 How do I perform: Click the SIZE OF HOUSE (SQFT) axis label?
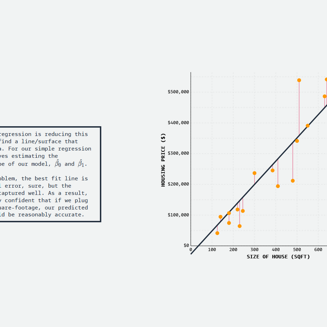click(x=278, y=257)
